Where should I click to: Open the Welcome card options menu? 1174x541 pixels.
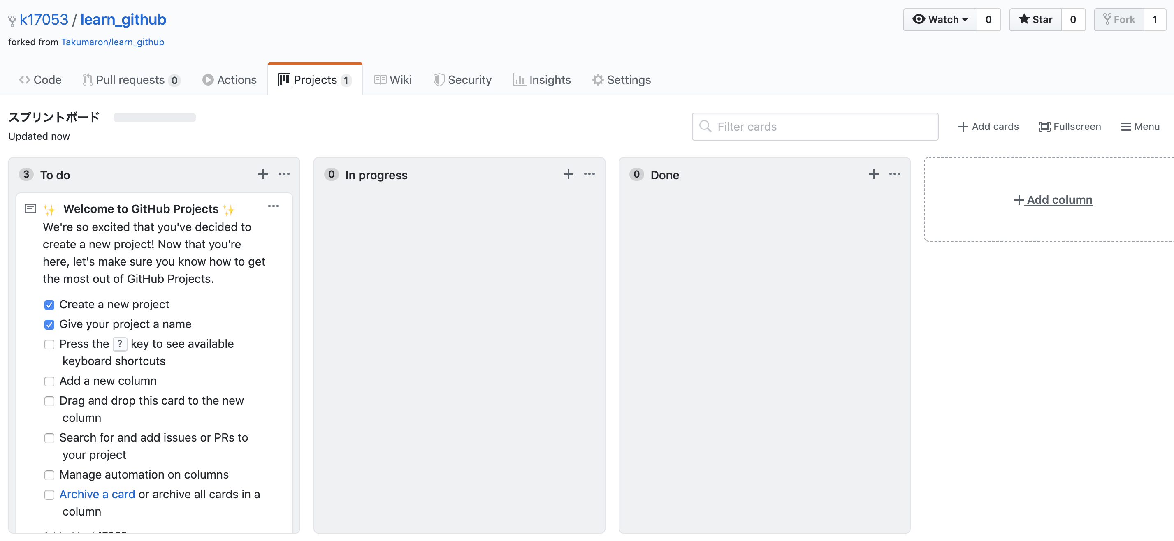pyautogui.click(x=274, y=206)
